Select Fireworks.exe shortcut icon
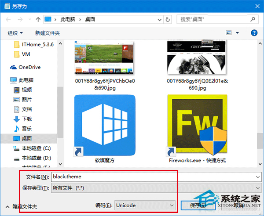This screenshot has height=216, width=264. point(197,125)
